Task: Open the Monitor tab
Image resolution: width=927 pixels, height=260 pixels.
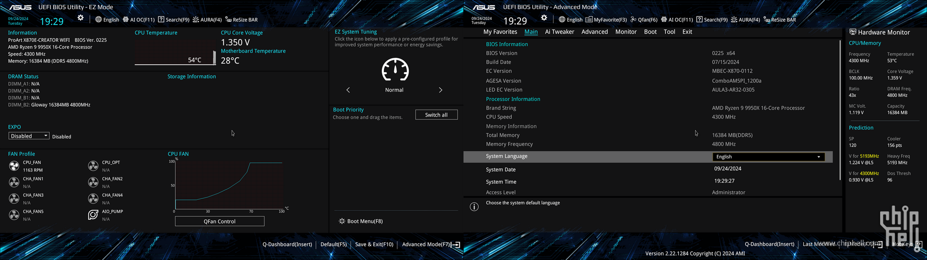Action: coord(626,32)
